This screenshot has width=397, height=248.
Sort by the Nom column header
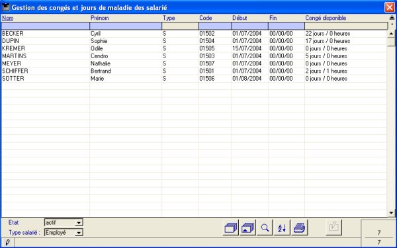(x=7, y=18)
